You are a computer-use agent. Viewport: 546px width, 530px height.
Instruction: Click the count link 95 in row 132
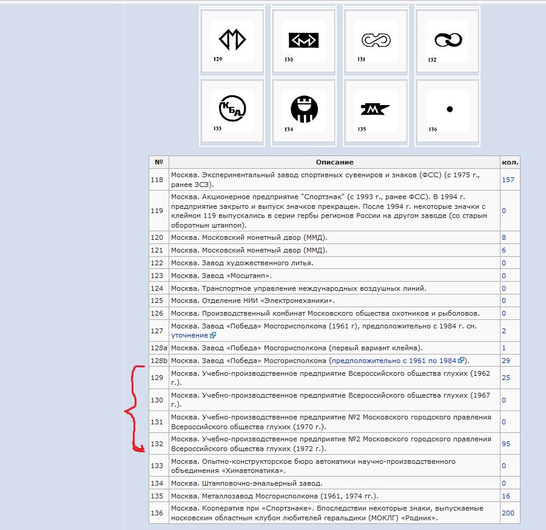click(506, 444)
